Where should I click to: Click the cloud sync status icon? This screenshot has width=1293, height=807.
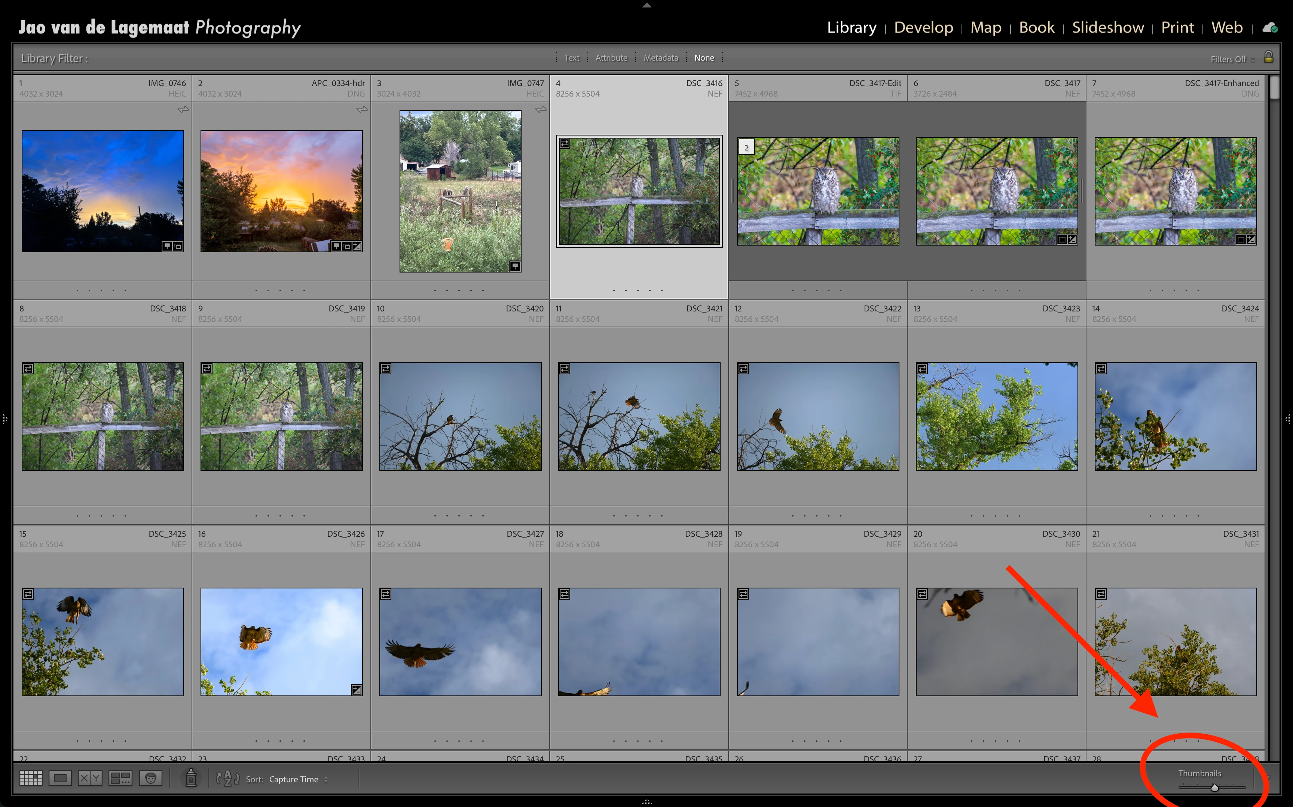1269,28
